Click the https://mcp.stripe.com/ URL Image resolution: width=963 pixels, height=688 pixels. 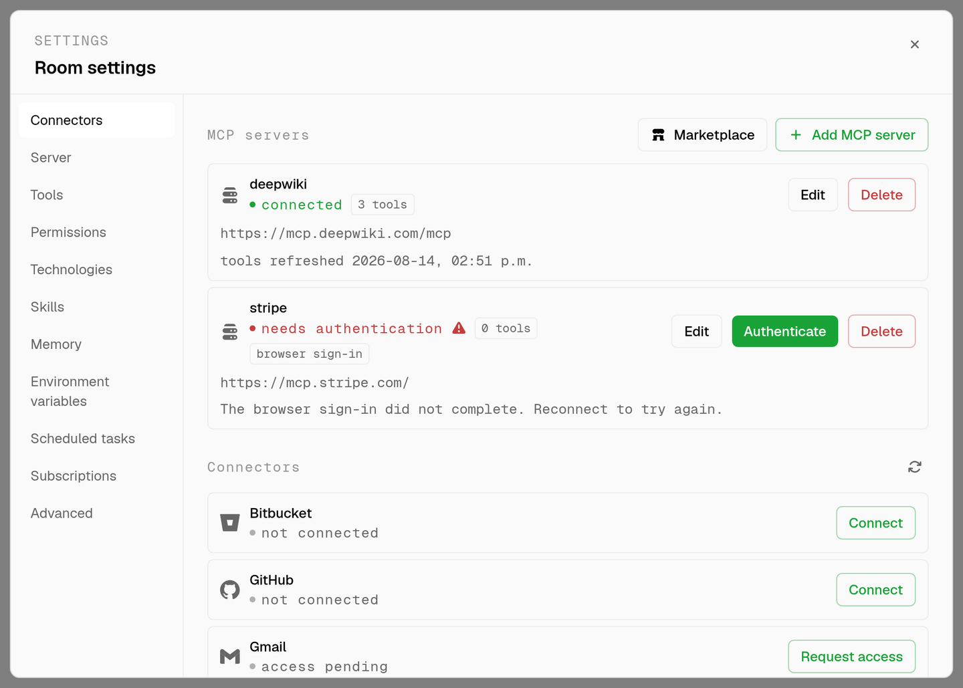[314, 382]
